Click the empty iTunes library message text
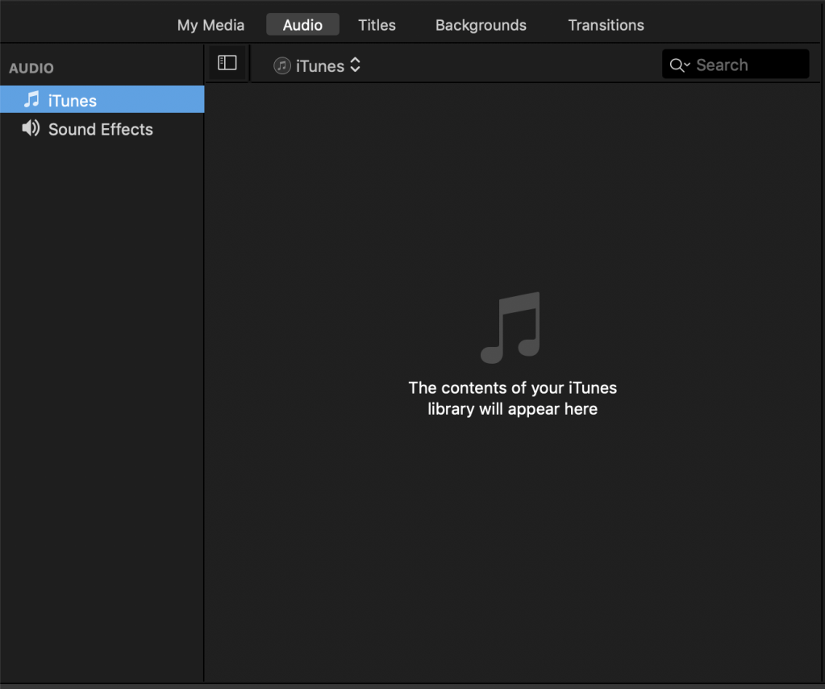Viewport: 825px width, 689px height. click(x=512, y=399)
